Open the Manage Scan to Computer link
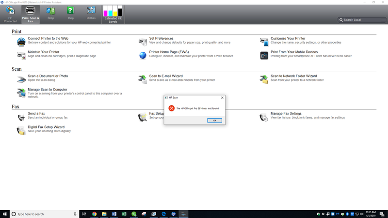The image size is (388, 218). coord(48,90)
